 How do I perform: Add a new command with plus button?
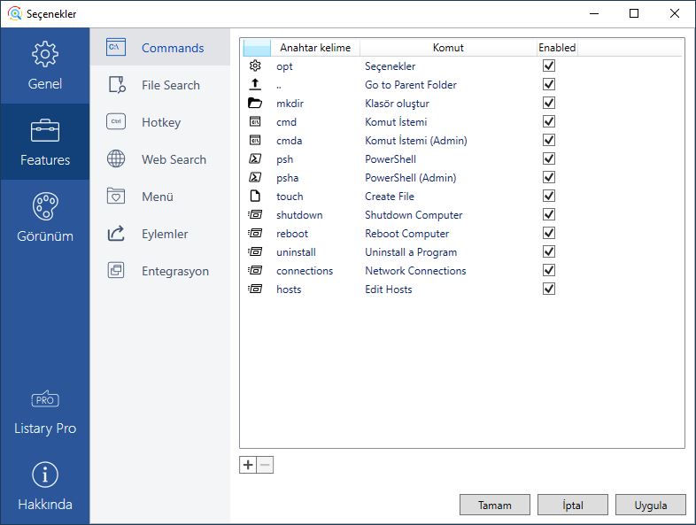click(x=248, y=465)
